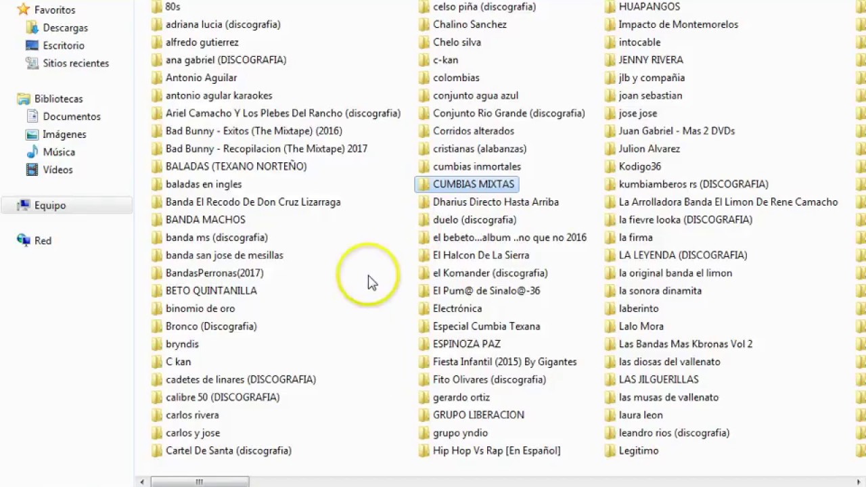Viewport: 866px width, 487px height.
Task: Select BETO QUINTANILLA folder
Action: point(211,291)
